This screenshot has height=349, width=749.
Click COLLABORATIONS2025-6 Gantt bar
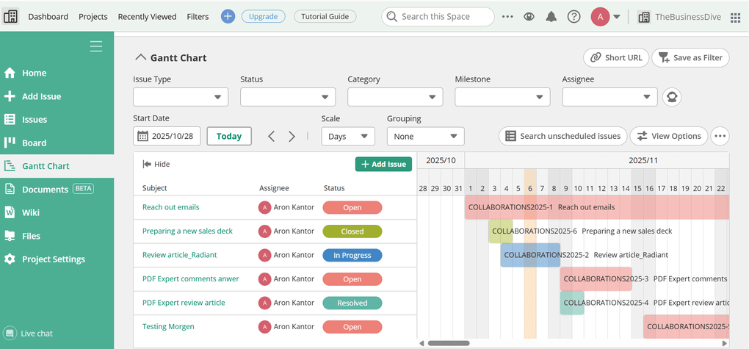tap(501, 231)
